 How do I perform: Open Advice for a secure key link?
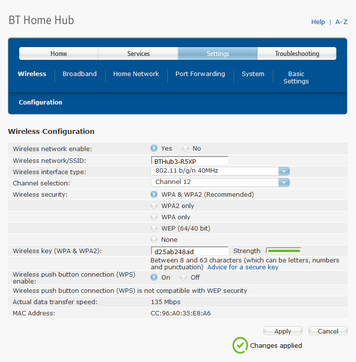pos(243,267)
